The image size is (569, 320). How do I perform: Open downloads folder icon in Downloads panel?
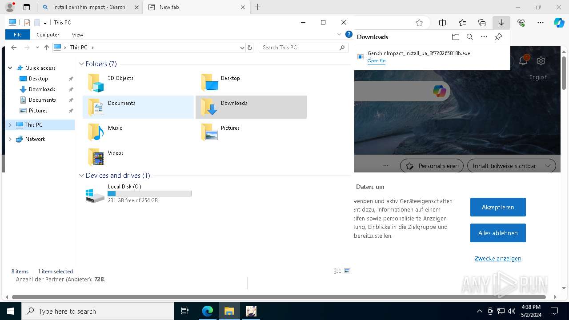[455, 37]
